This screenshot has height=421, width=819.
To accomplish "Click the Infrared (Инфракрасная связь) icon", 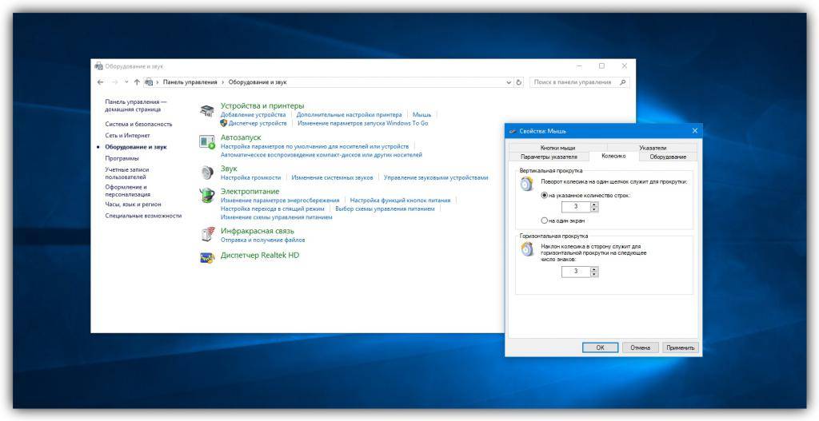I will click(x=207, y=234).
